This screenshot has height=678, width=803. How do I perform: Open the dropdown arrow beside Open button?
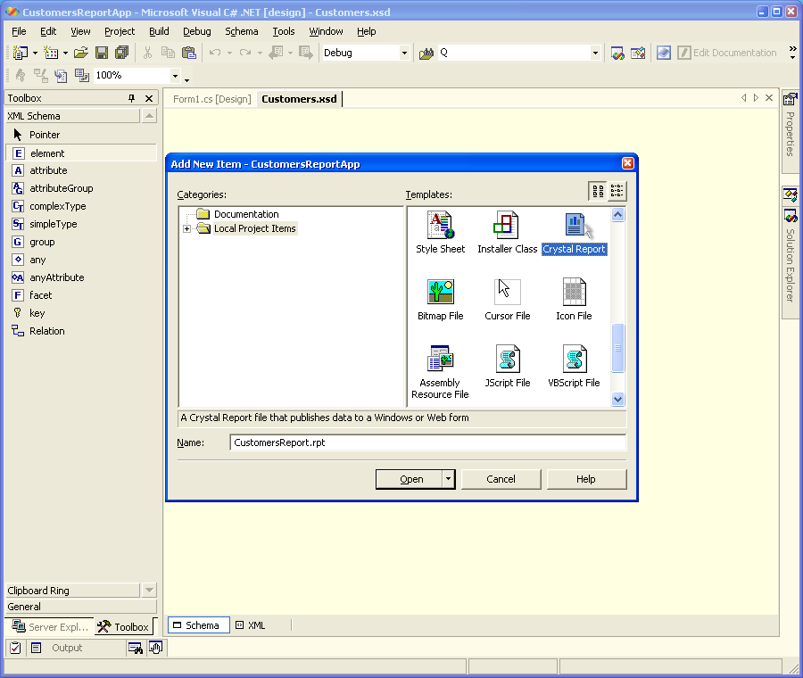point(448,479)
